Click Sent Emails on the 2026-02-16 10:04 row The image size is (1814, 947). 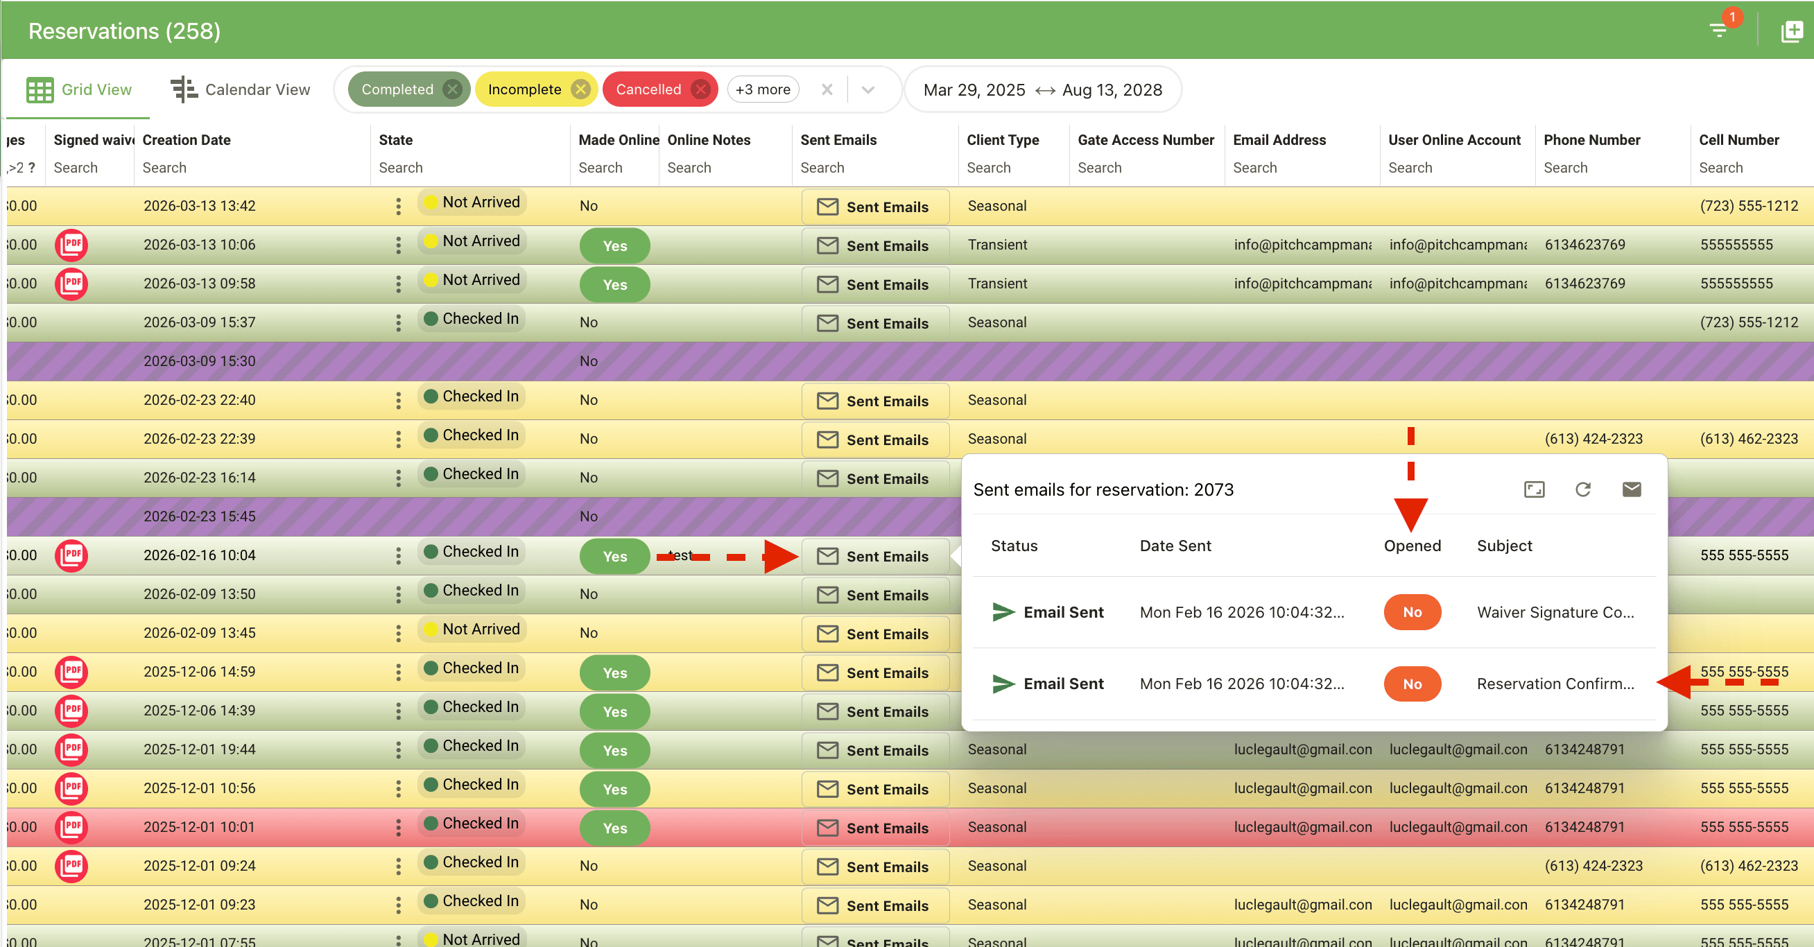pos(875,555)
